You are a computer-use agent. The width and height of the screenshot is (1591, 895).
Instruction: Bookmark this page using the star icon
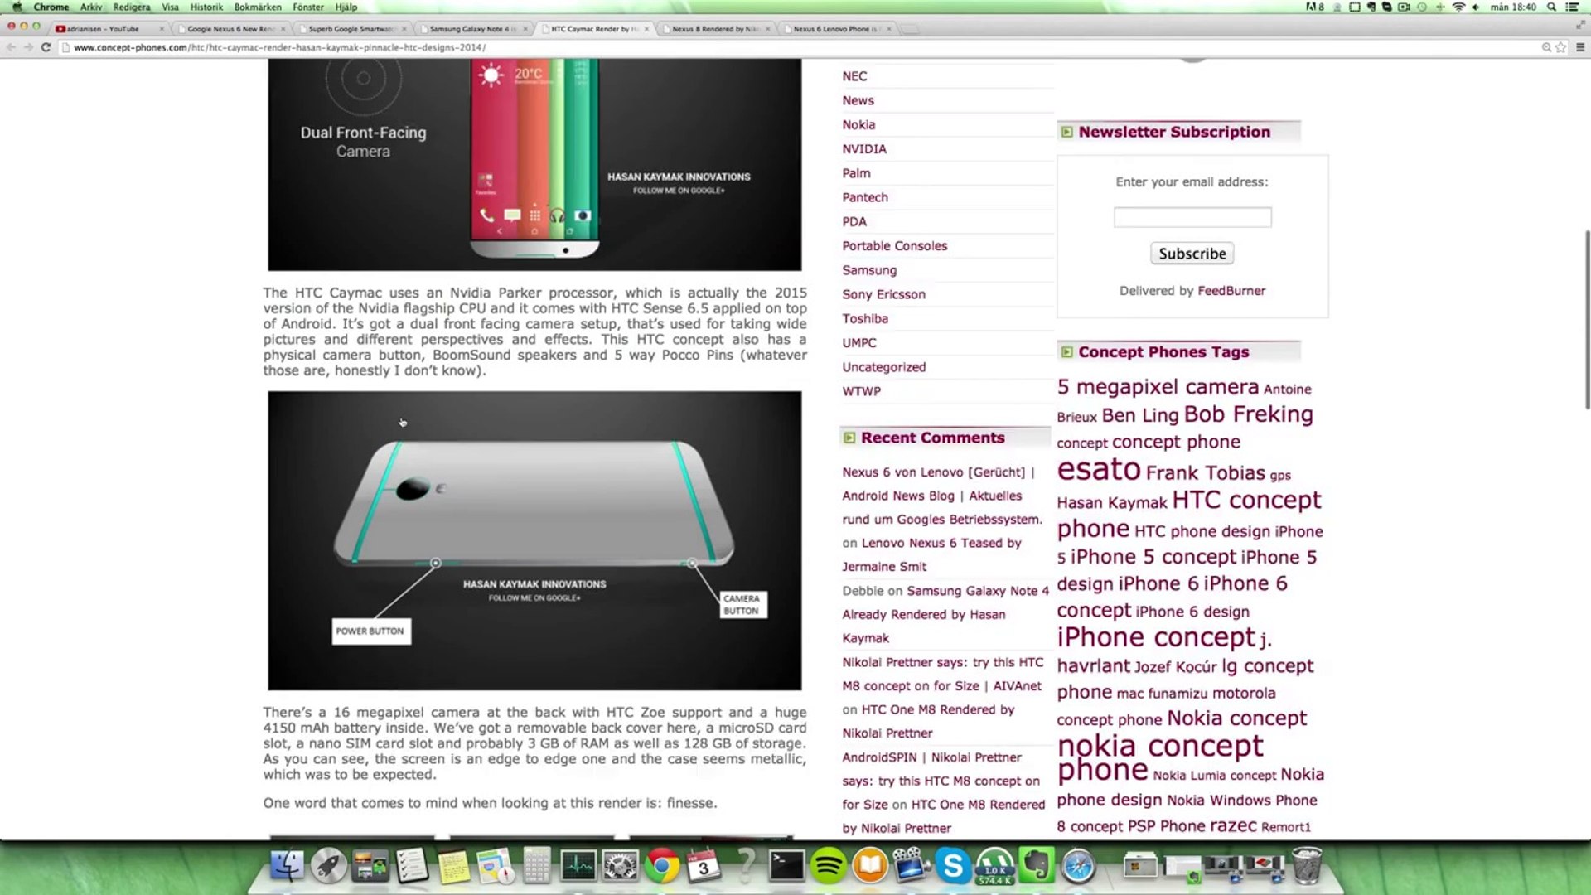(x=1560, y=47)
